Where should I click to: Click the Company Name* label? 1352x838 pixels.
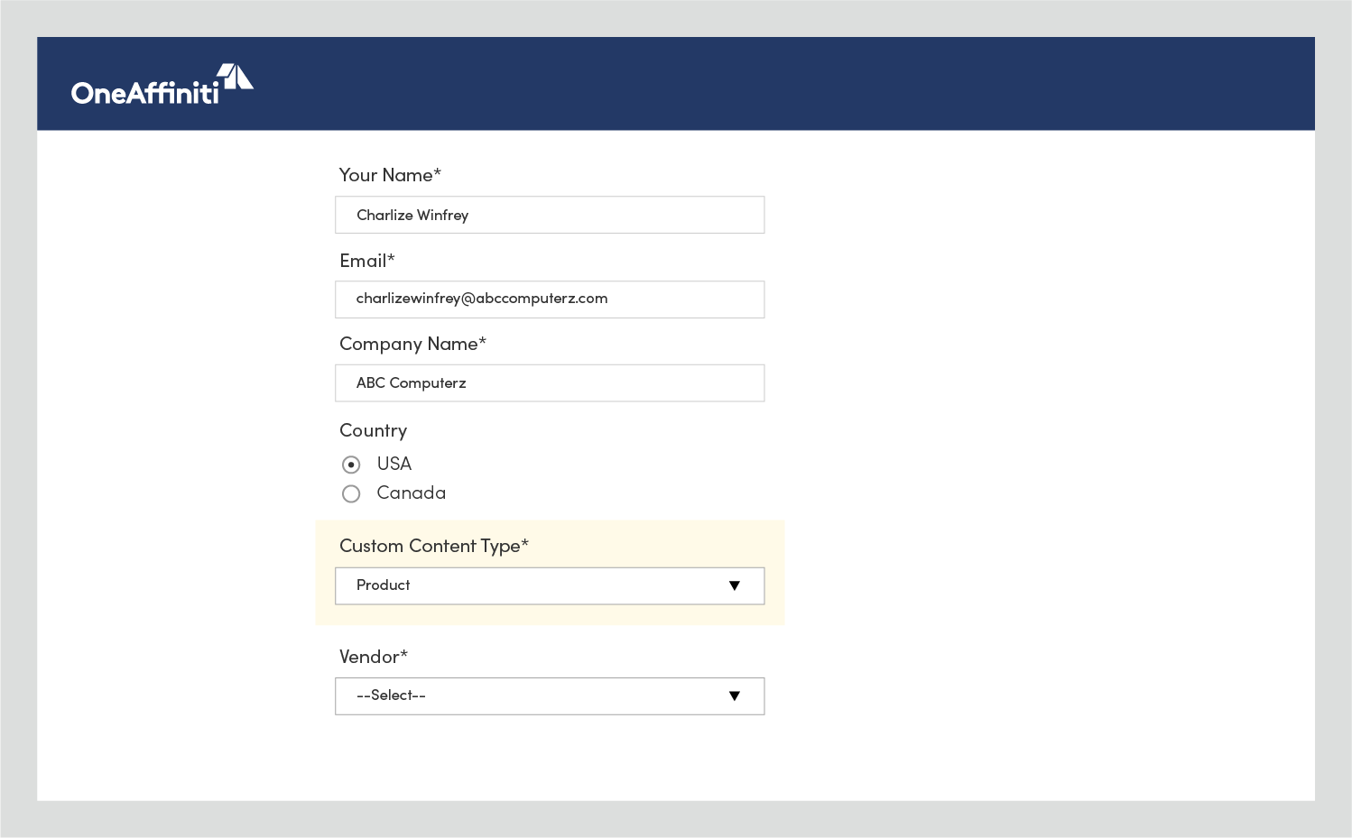tap(412, 345)
